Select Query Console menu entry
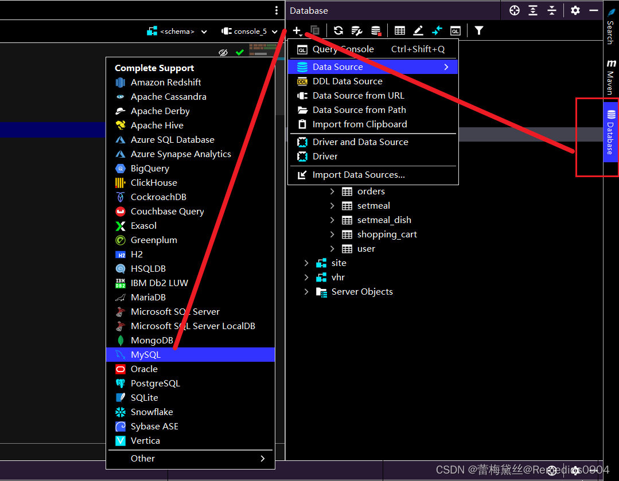The height and width of the screenshot is (481, 619). click(373, 49)
